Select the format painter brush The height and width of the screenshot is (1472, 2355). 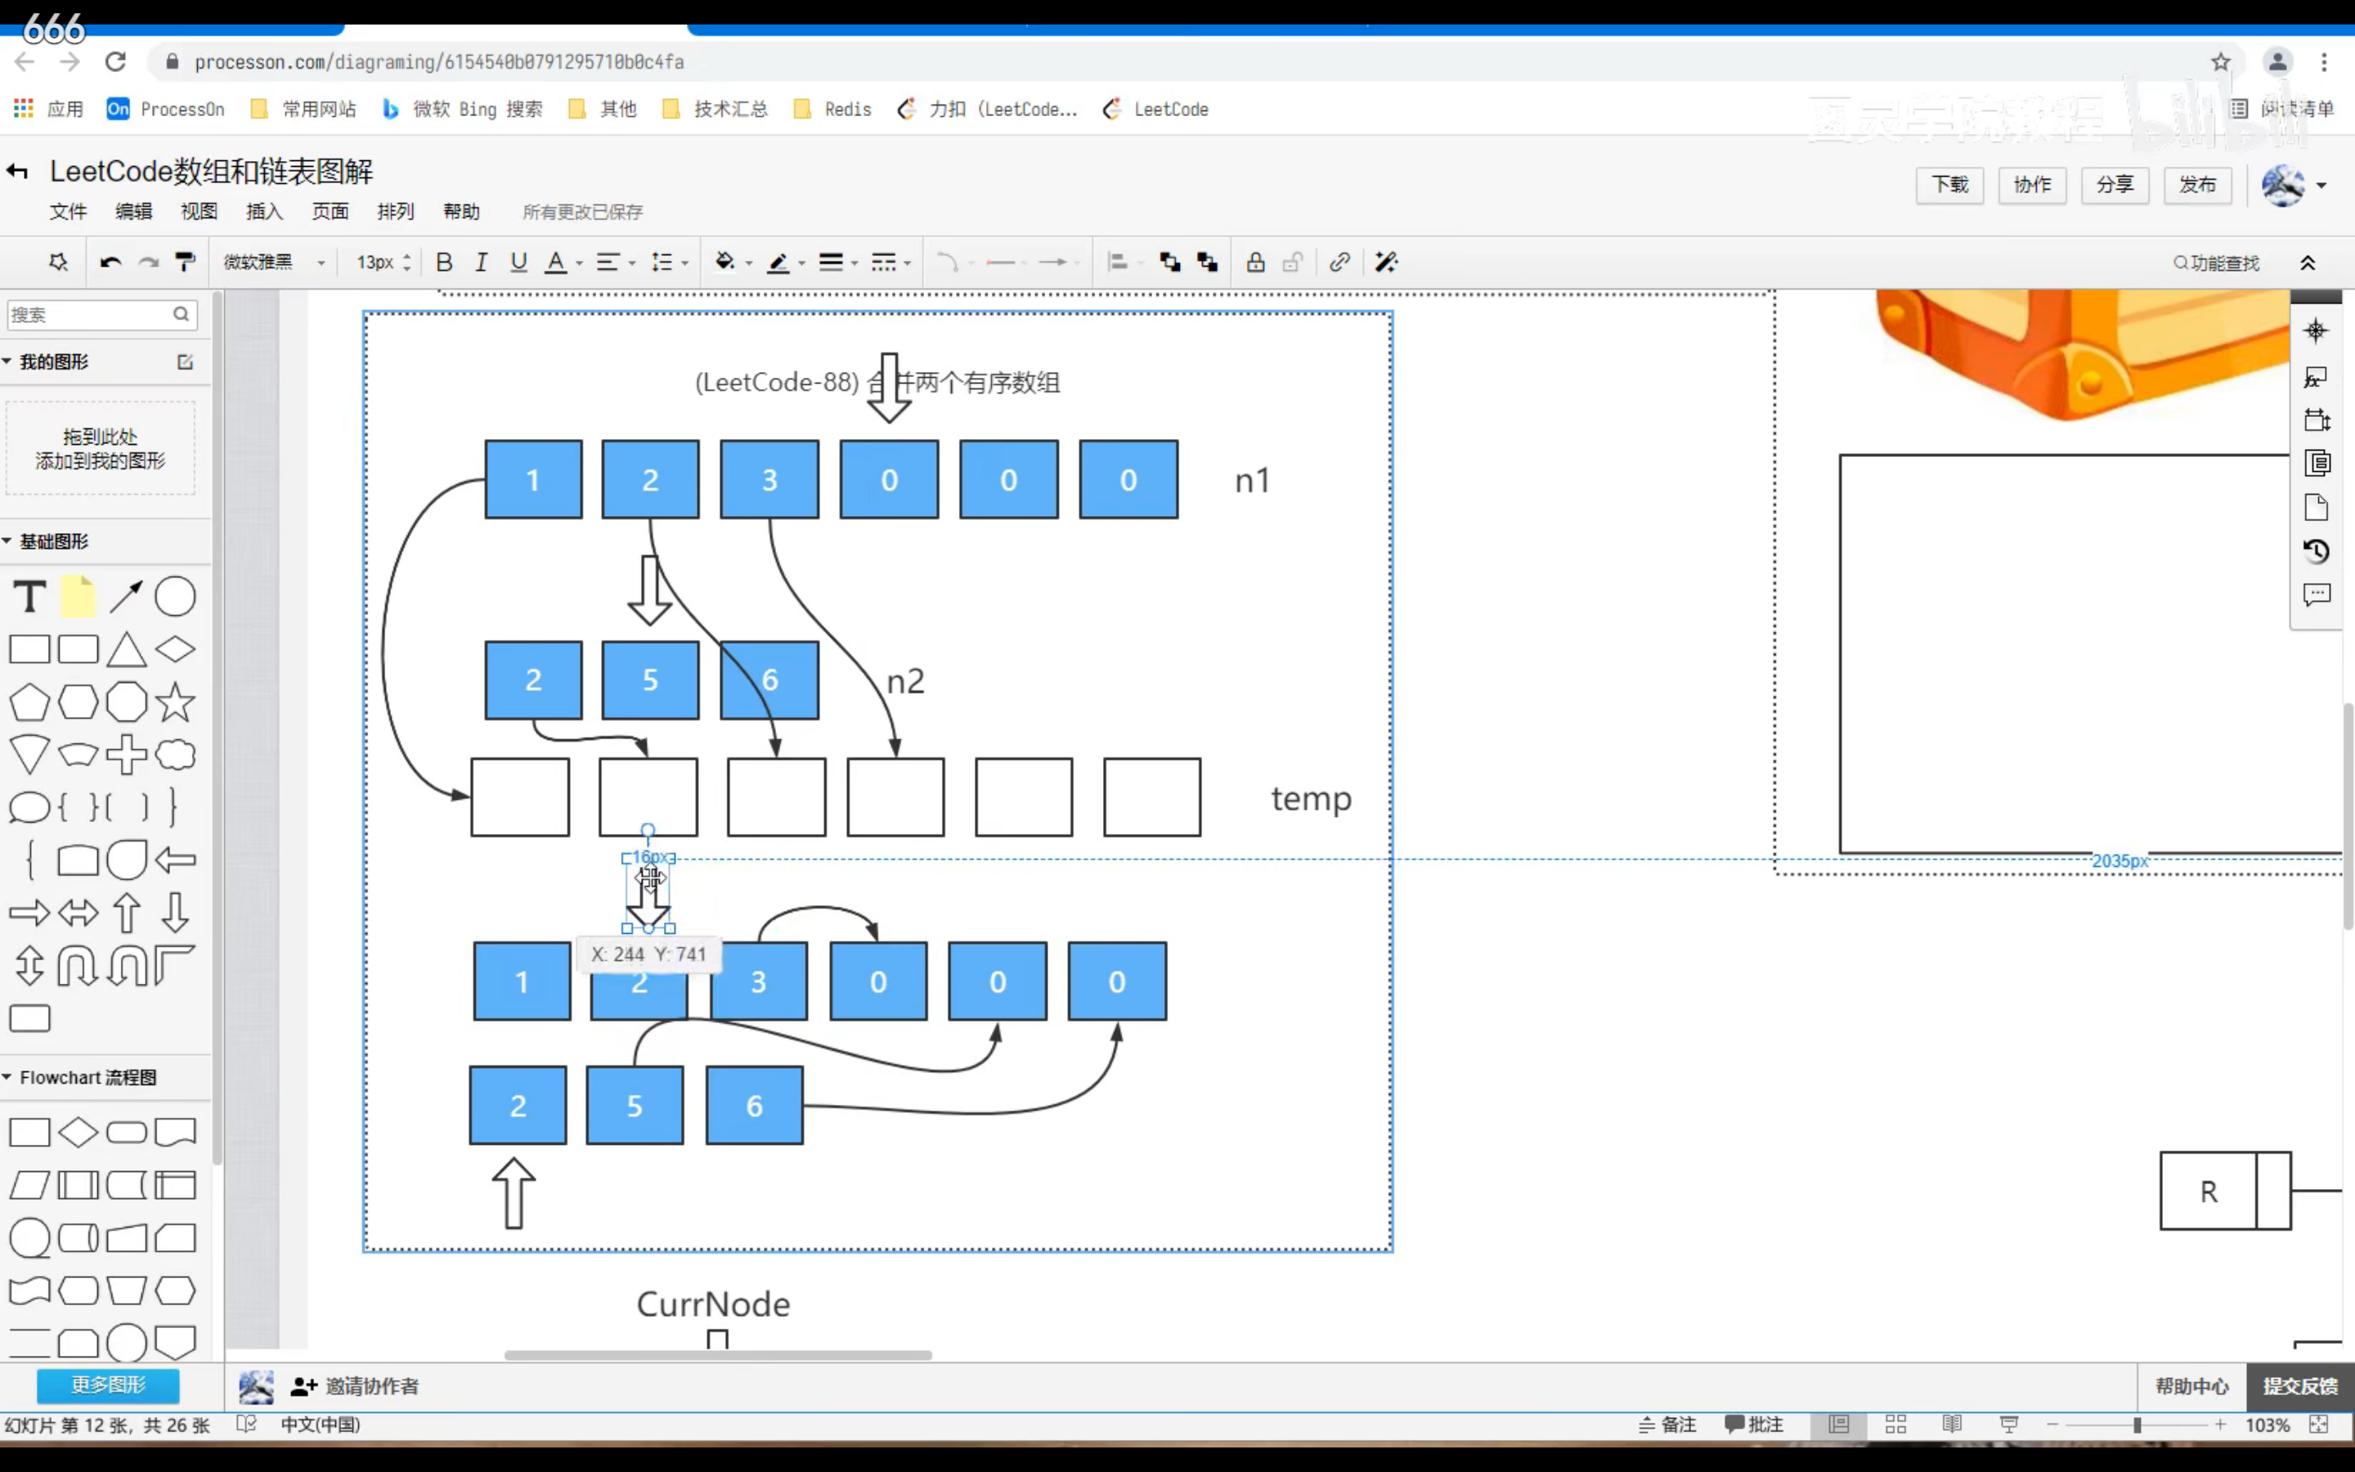pos(185,262)
